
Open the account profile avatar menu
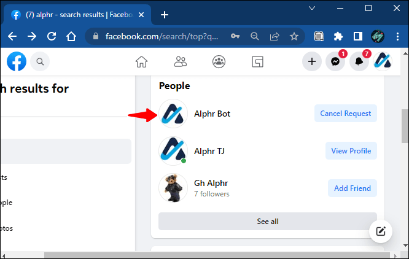[383, 61]
